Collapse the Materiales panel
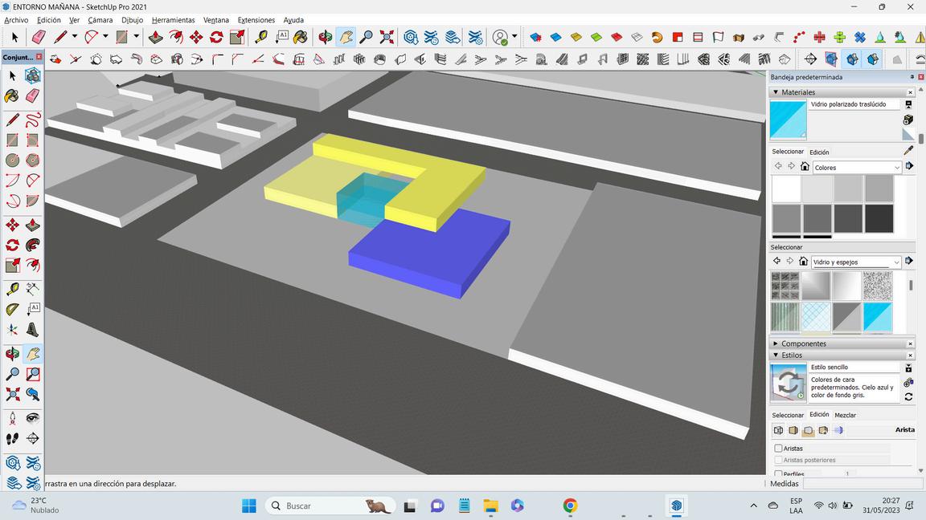Viewport: 926px width, 520px height. [x=776, y=92]
